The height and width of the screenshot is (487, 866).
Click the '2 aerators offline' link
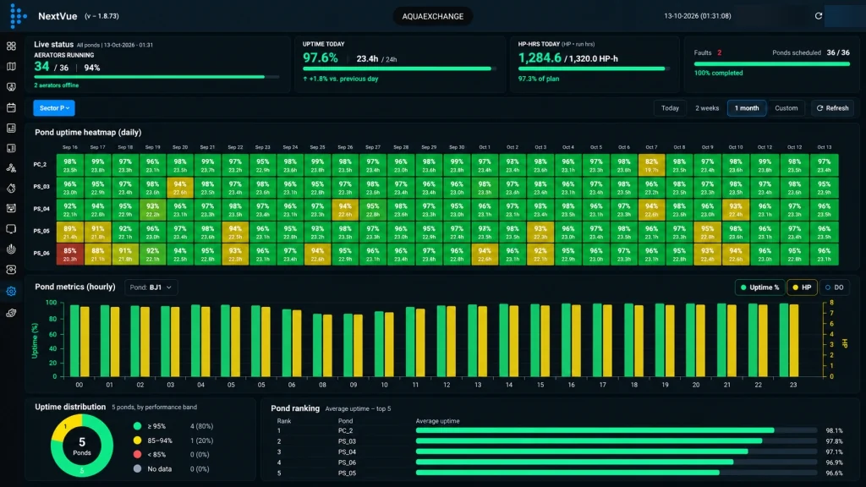tap(57, 85)
